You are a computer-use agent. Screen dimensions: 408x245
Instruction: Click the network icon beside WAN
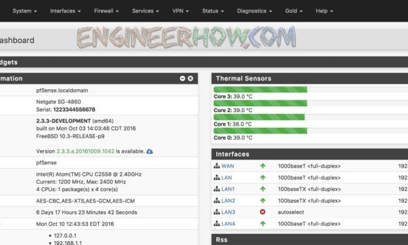tap(217, 166)
